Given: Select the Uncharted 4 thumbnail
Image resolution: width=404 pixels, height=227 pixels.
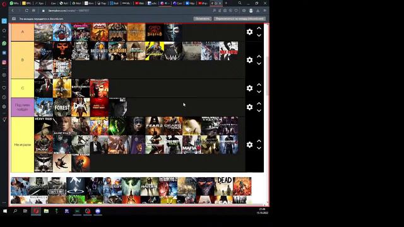Looking at the screenshot, I should (229, 144).
